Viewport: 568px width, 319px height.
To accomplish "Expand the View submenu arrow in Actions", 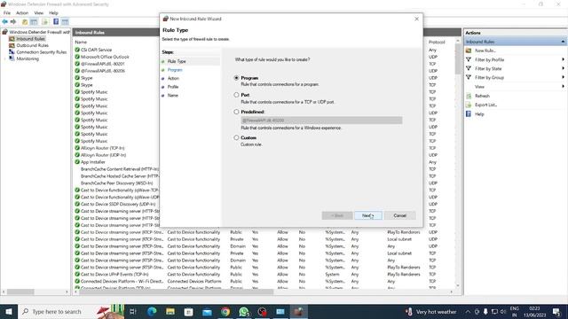I will [x=563, y=87].
